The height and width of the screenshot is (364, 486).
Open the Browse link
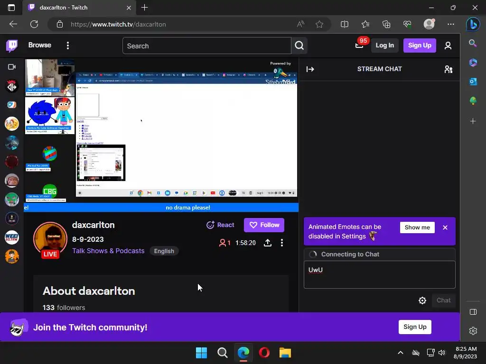pos(40,45)
